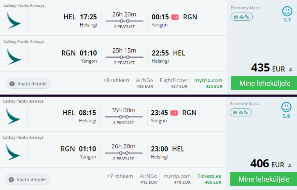Screen dimensions: 297x190
Task: Select the mytrip.com 435 EUR offer
Action: click(x=208, y=83)
